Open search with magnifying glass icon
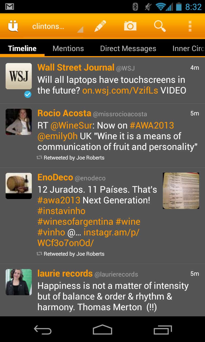 pos(160,26)
